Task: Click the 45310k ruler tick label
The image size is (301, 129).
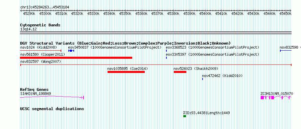Action: coord(61,14)
